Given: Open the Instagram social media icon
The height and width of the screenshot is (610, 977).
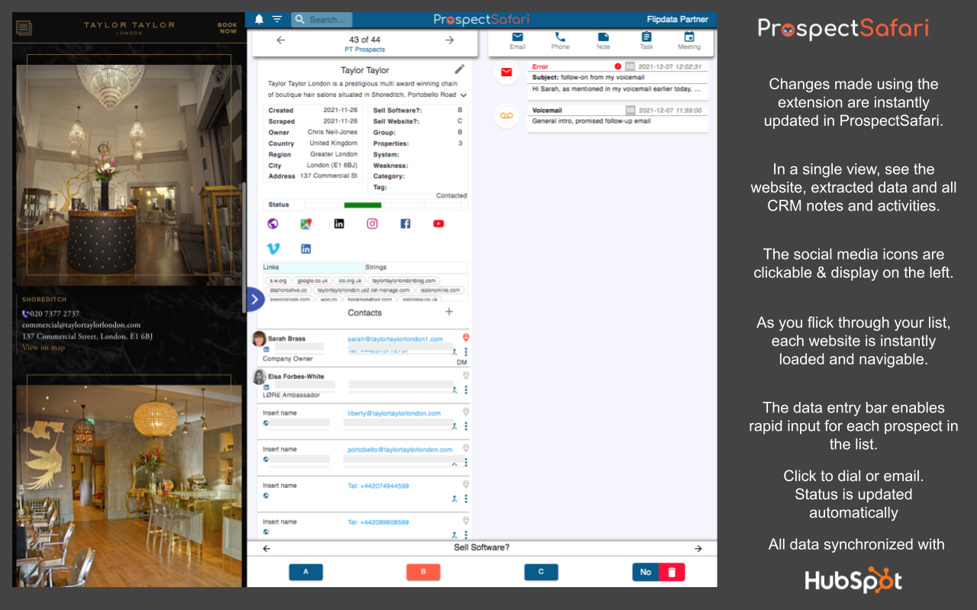Looking at the screenshot, I should click(372, 223).
